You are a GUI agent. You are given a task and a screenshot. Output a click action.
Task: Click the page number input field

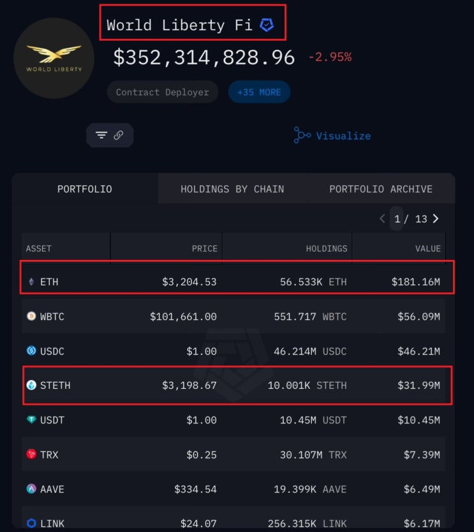397,218
